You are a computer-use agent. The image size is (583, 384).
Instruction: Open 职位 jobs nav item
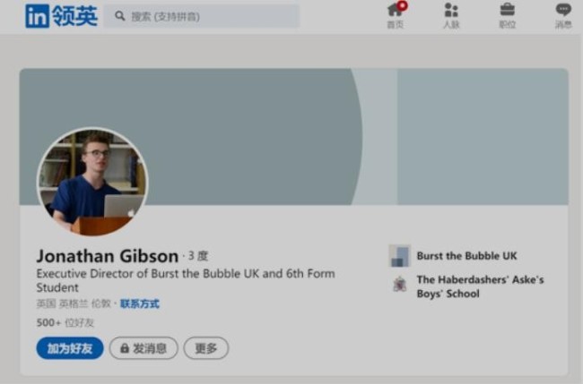click(507, 15)
